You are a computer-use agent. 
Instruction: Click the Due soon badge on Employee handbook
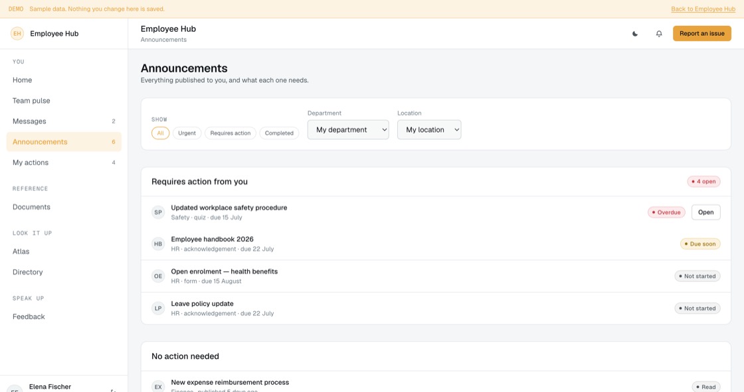(700, 244)
